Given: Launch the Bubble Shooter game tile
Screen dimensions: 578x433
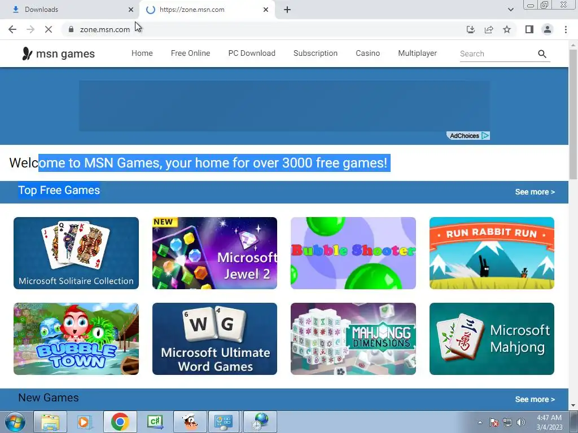Looking at the screenshot, I should (x=353, y=253).
